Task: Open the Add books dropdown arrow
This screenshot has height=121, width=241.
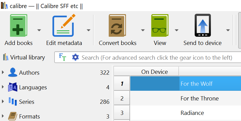Action: (39, 30)
